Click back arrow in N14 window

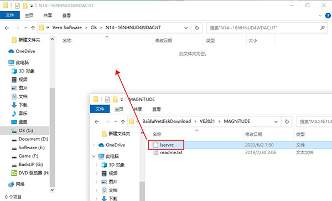tap(7, 28)
